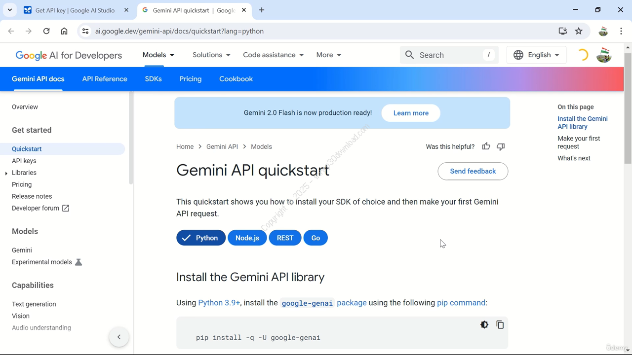This screenshot has width=632, height=355.
Task: Jump to Make your first request section
Action: [579, 142]
